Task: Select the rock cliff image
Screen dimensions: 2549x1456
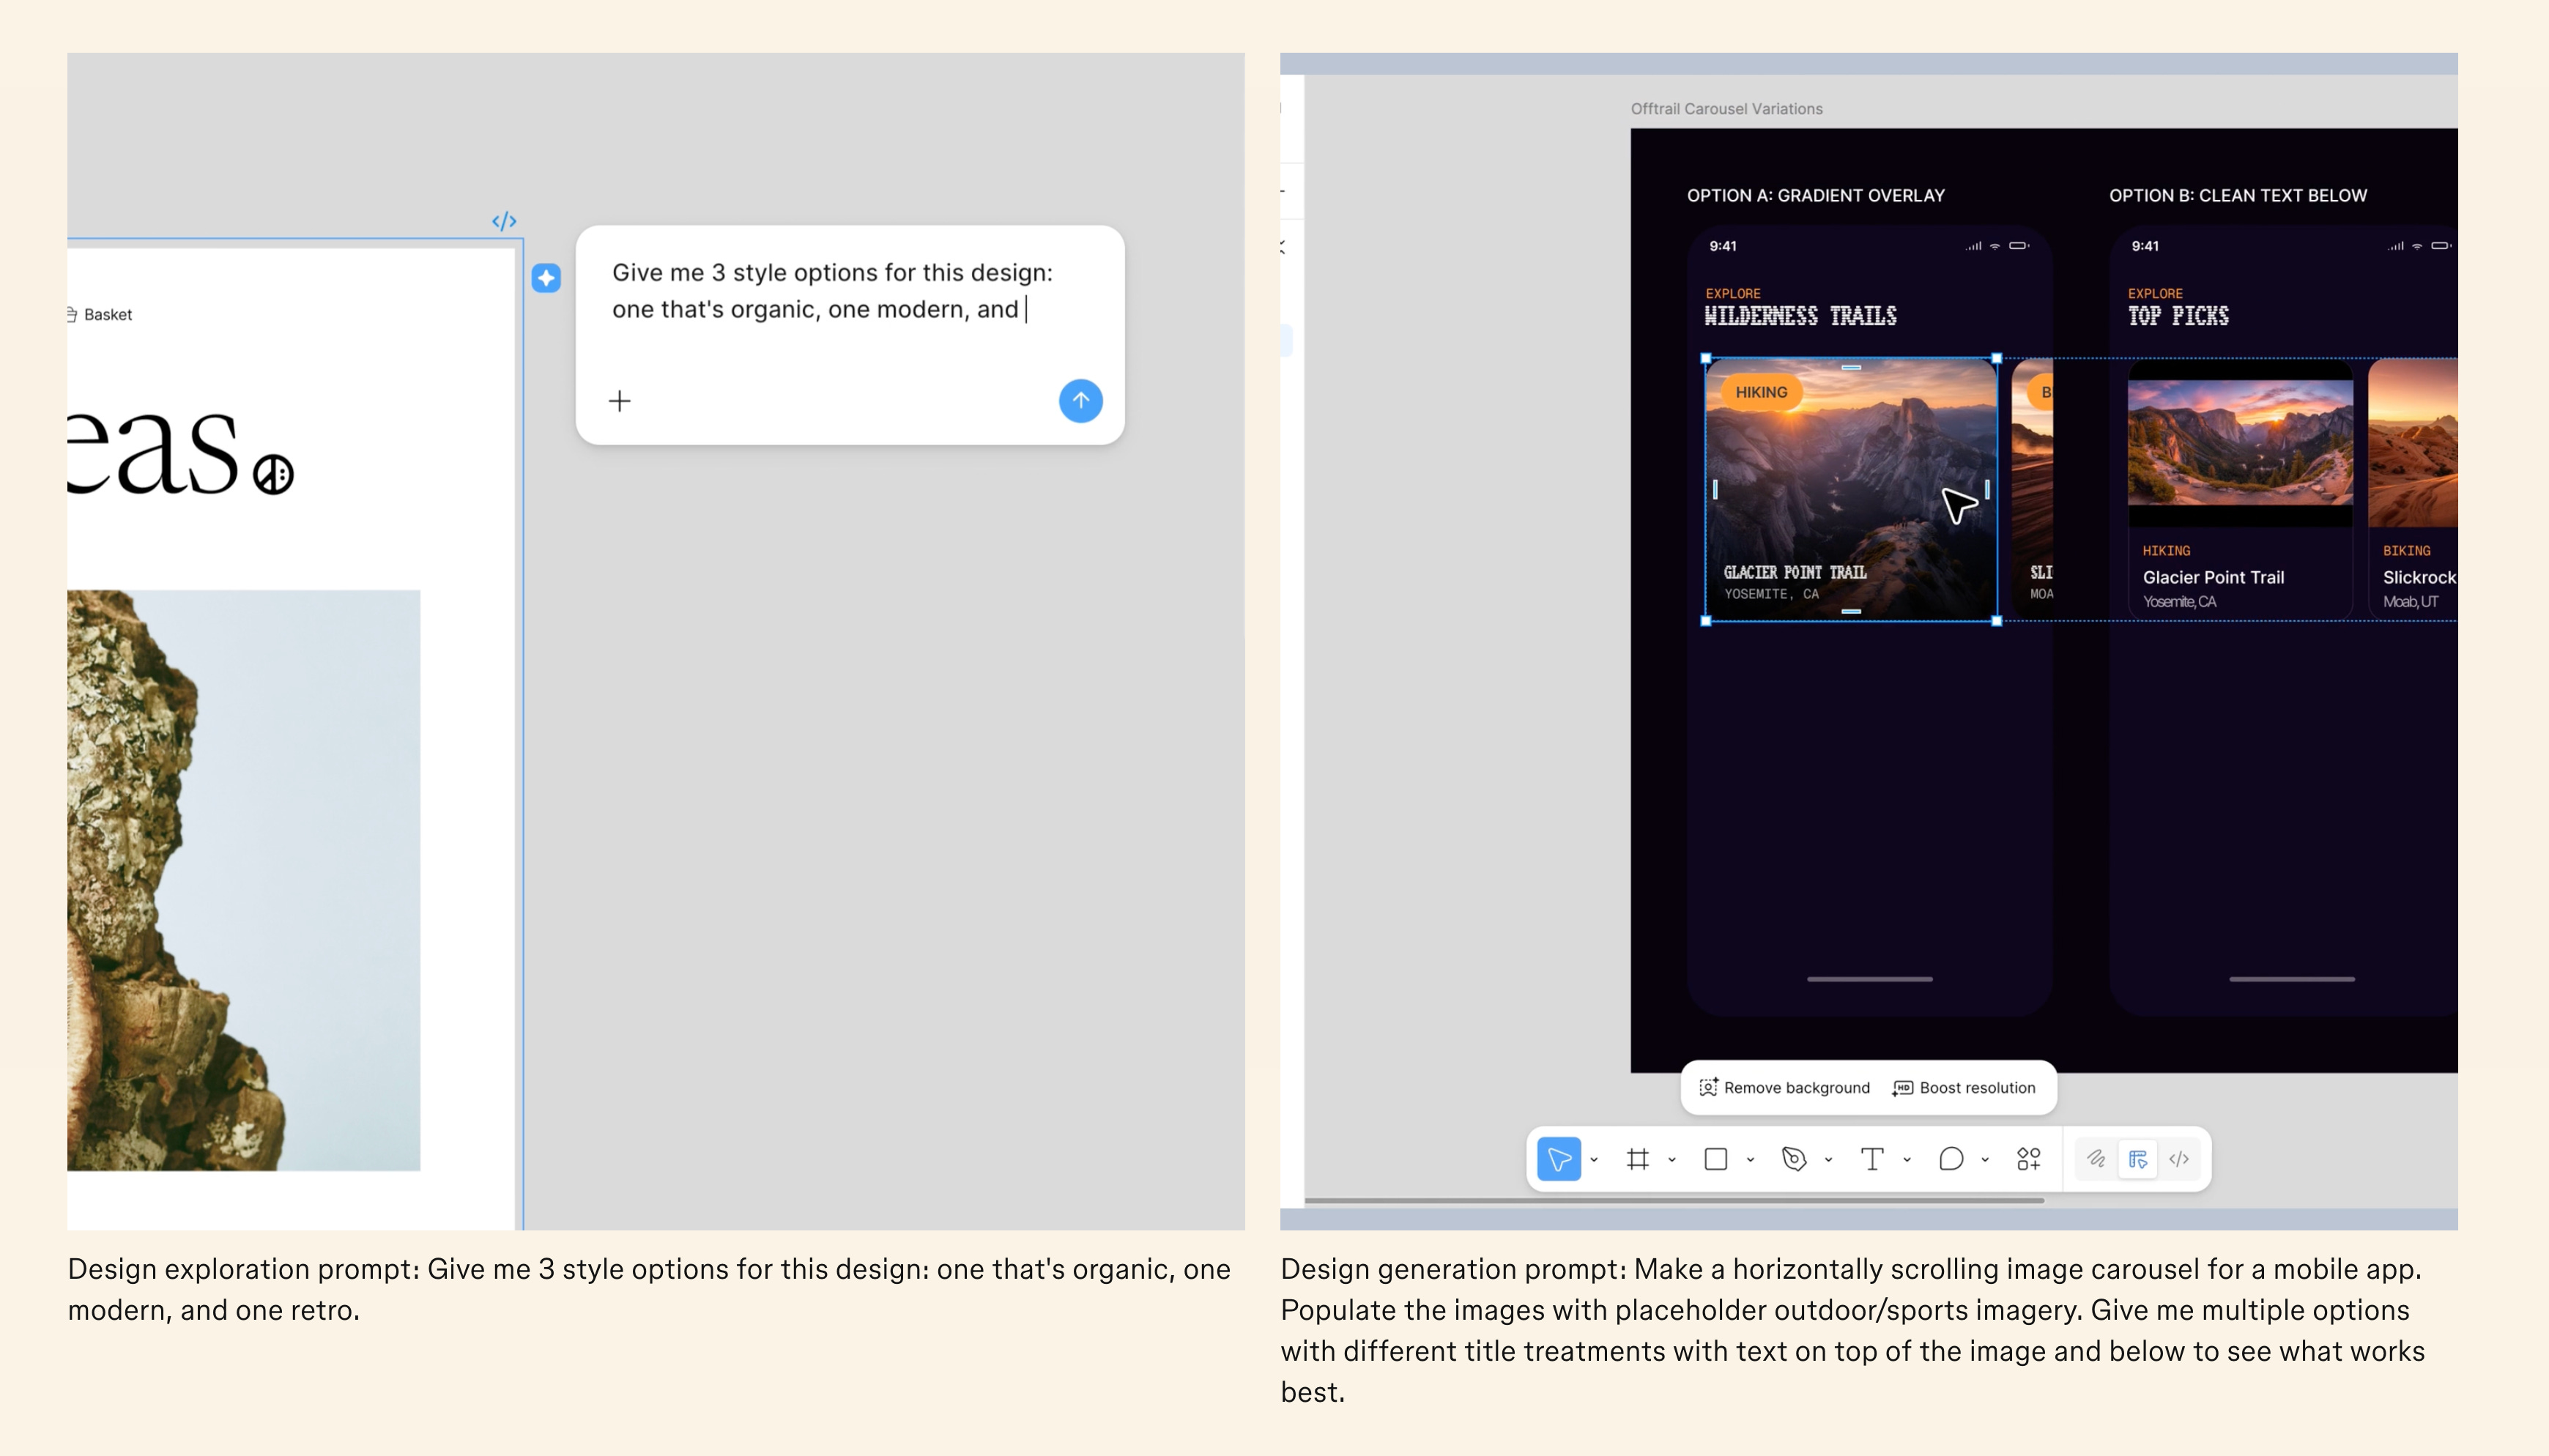Action: coord(244,880)
